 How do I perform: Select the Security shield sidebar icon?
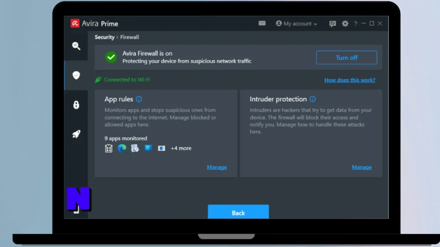[76, 75]
